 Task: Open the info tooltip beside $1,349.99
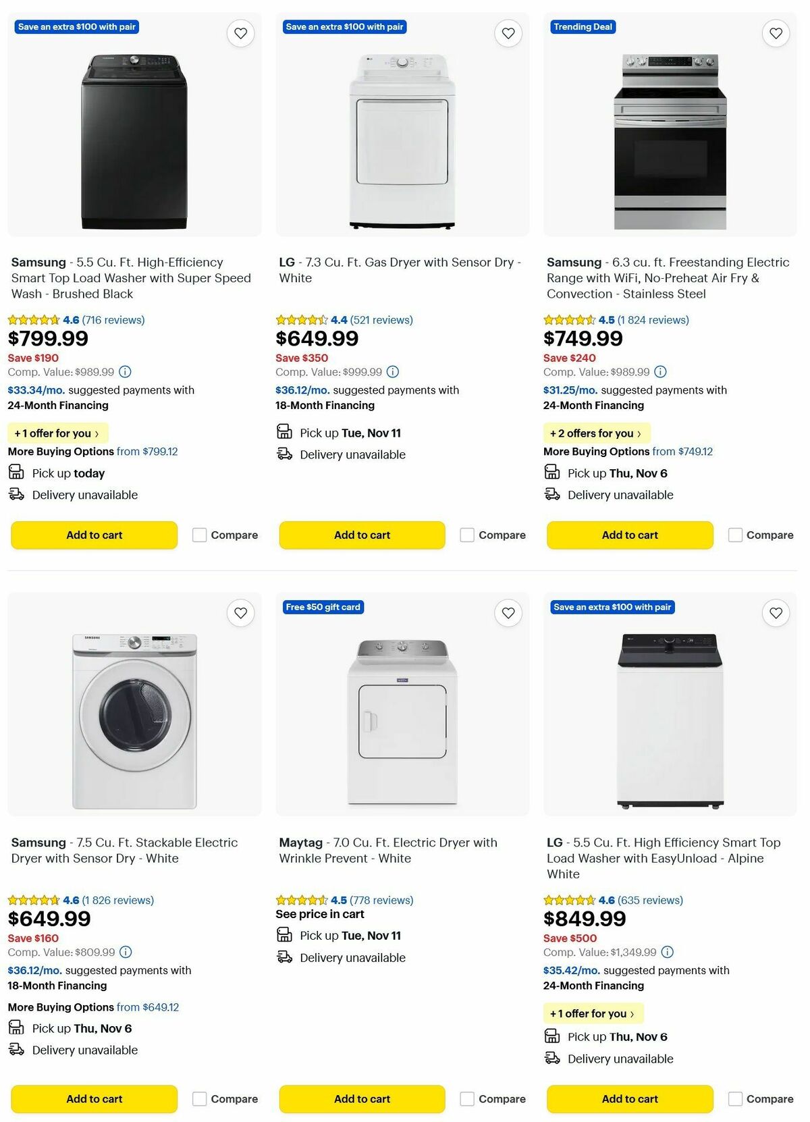(667, 953)
